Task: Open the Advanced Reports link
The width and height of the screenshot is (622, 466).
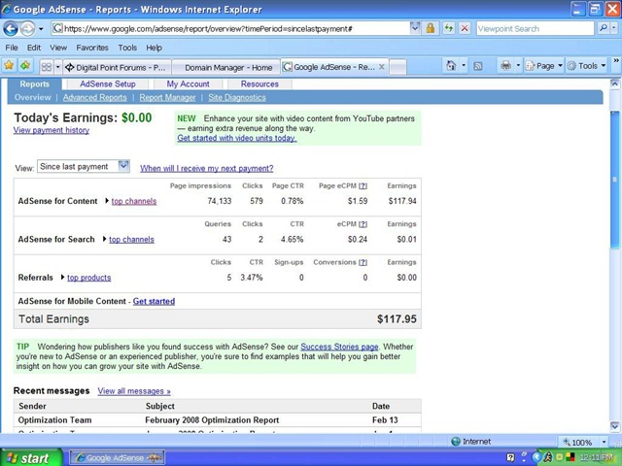Action: [x=95, y=97]
